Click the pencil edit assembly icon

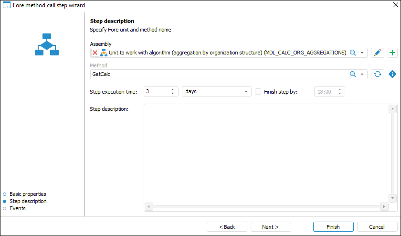[x=377, y=53]
